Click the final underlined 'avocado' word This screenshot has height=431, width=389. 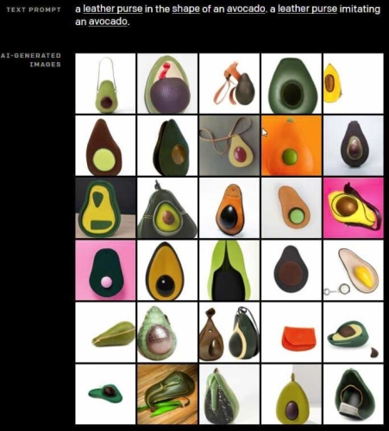coord(108,22)
